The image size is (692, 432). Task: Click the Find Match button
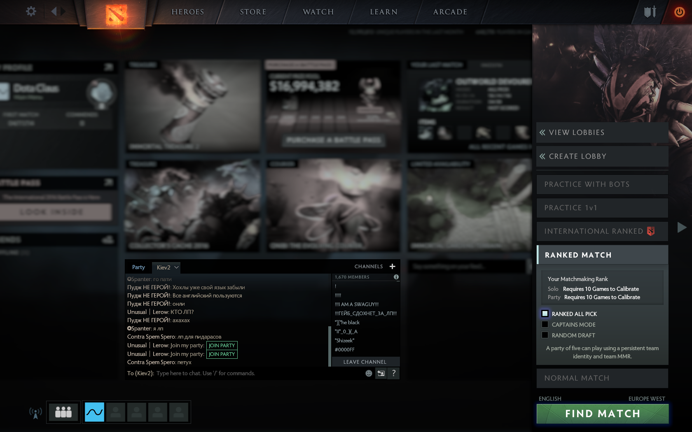click(603, 413)
